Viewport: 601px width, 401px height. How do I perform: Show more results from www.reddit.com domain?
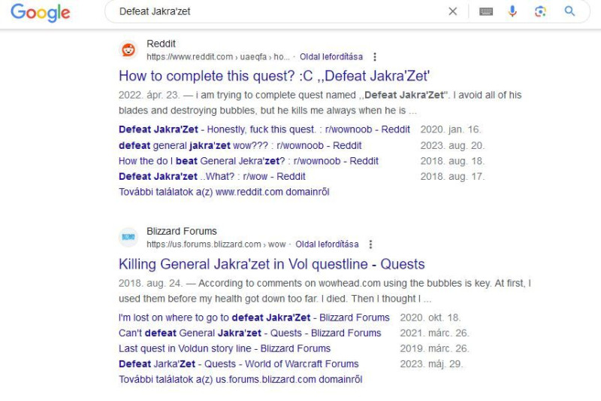click(x=224, y=192)
